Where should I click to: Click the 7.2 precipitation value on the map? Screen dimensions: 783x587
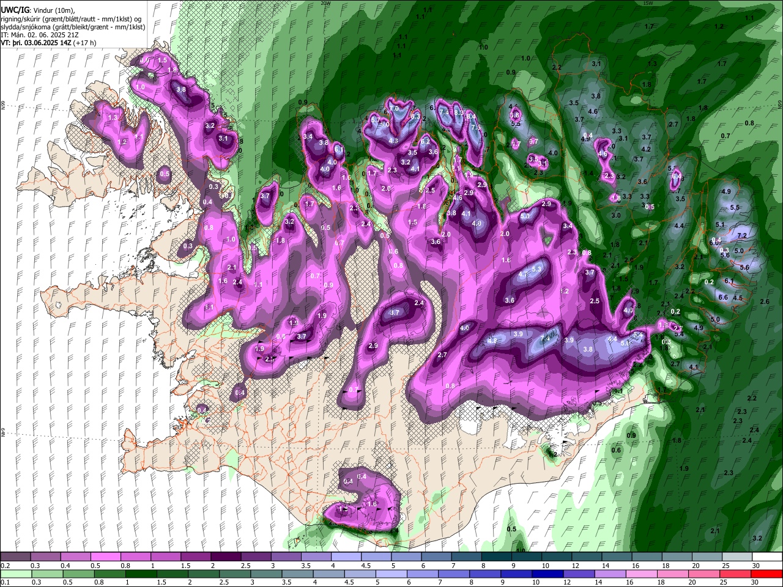742,236
